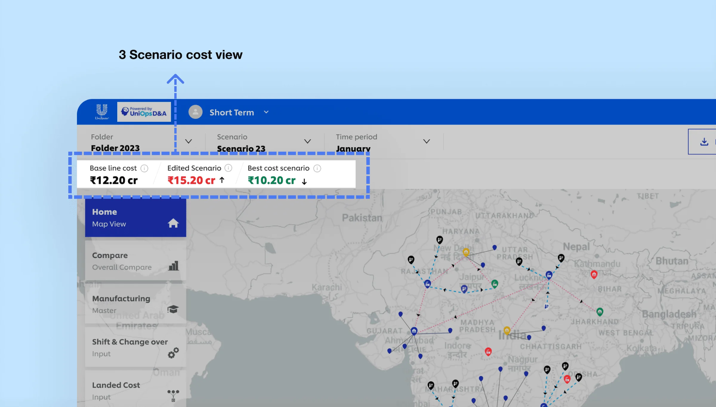
Task: Open the Scenario dropdown chevron
Action: pos(308,141)
